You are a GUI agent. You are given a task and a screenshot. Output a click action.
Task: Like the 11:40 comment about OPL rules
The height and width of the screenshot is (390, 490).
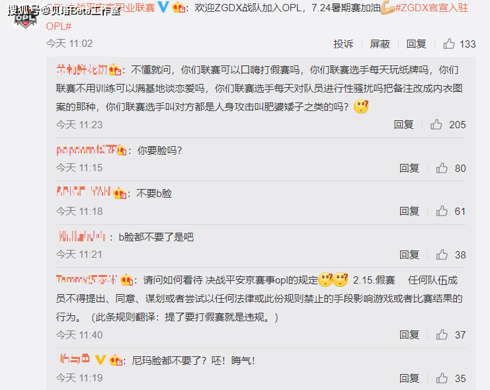point(442,334)
